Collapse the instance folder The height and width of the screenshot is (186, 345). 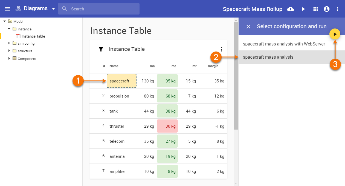(9, 29)
